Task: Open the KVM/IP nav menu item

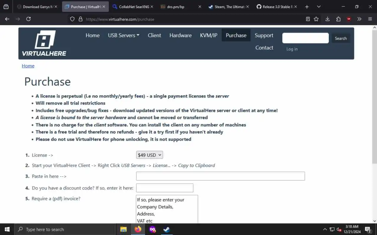Action: 209,35
